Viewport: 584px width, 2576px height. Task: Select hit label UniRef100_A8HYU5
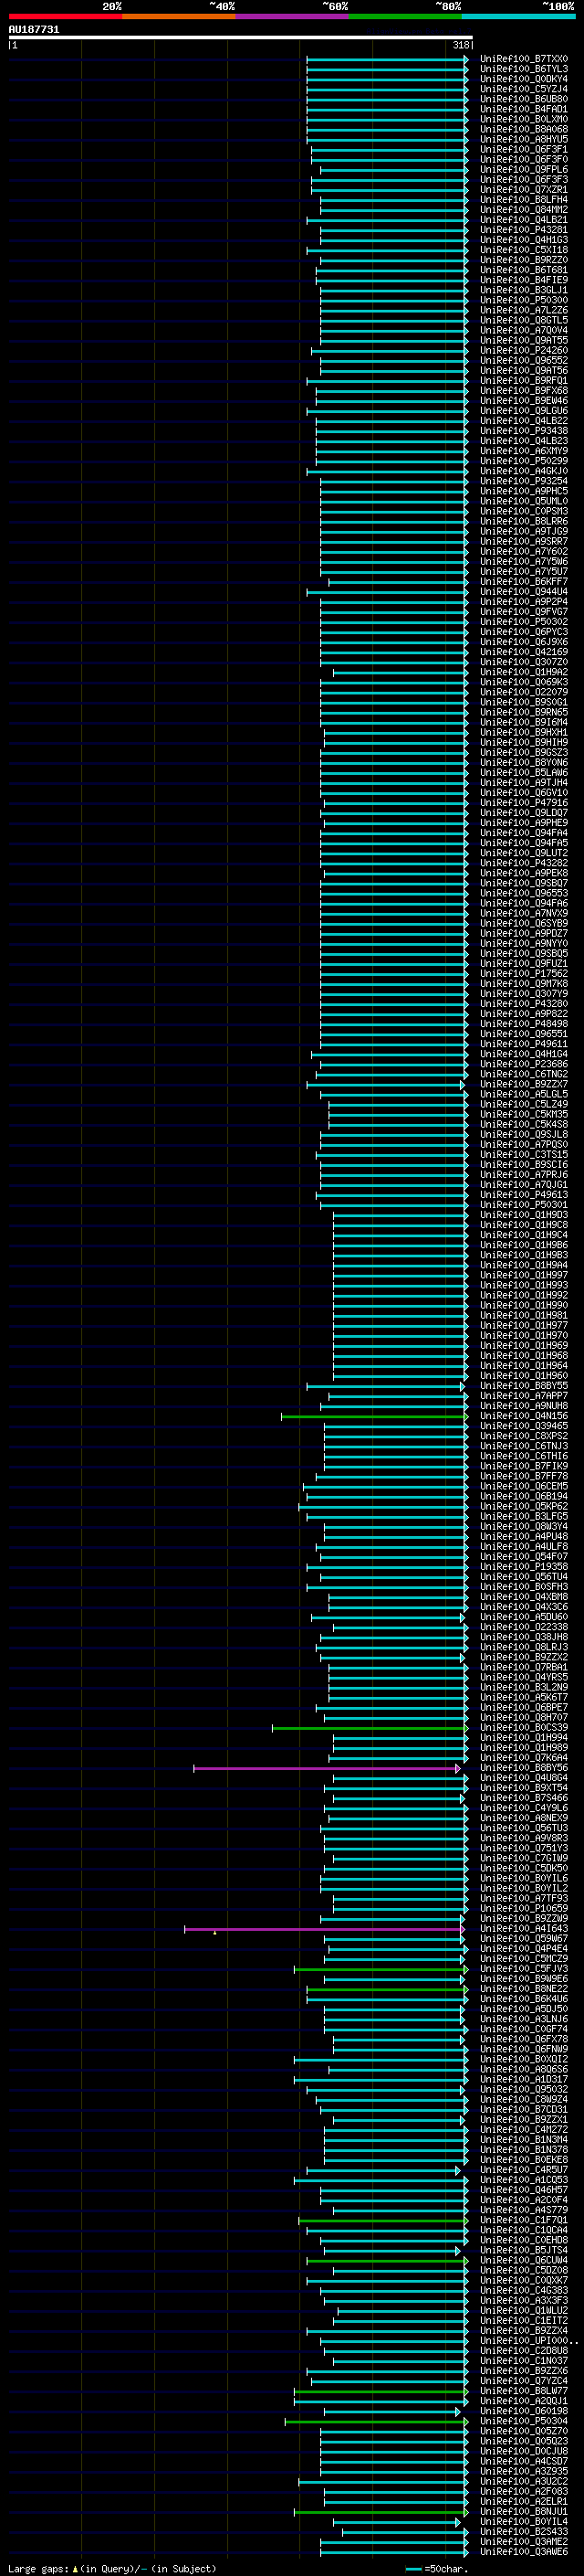(x=523, y=139)
